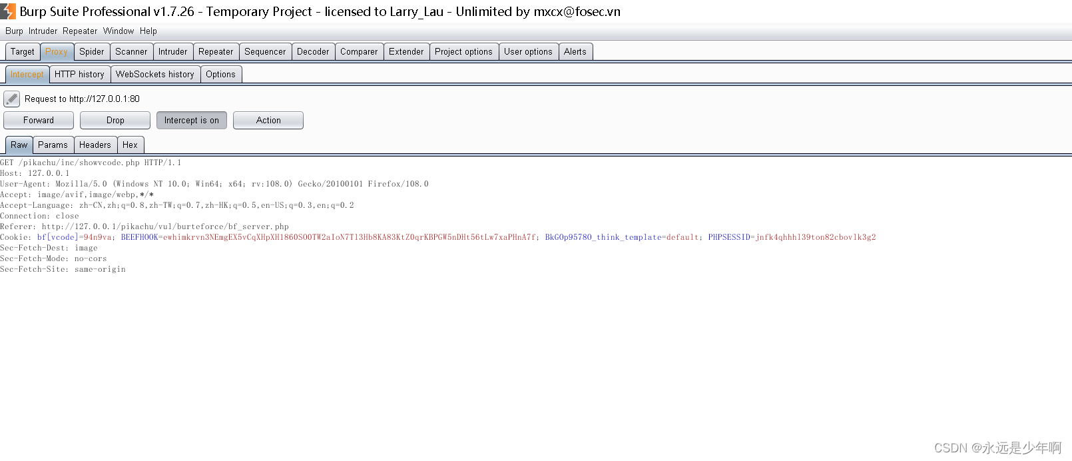This screenshot has height=461, width=1072.
Task: Open the Extender tab
Action: pos(406,52)
